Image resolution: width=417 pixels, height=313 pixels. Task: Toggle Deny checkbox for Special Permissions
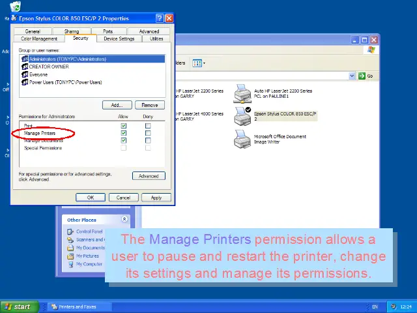pos(148,148)
